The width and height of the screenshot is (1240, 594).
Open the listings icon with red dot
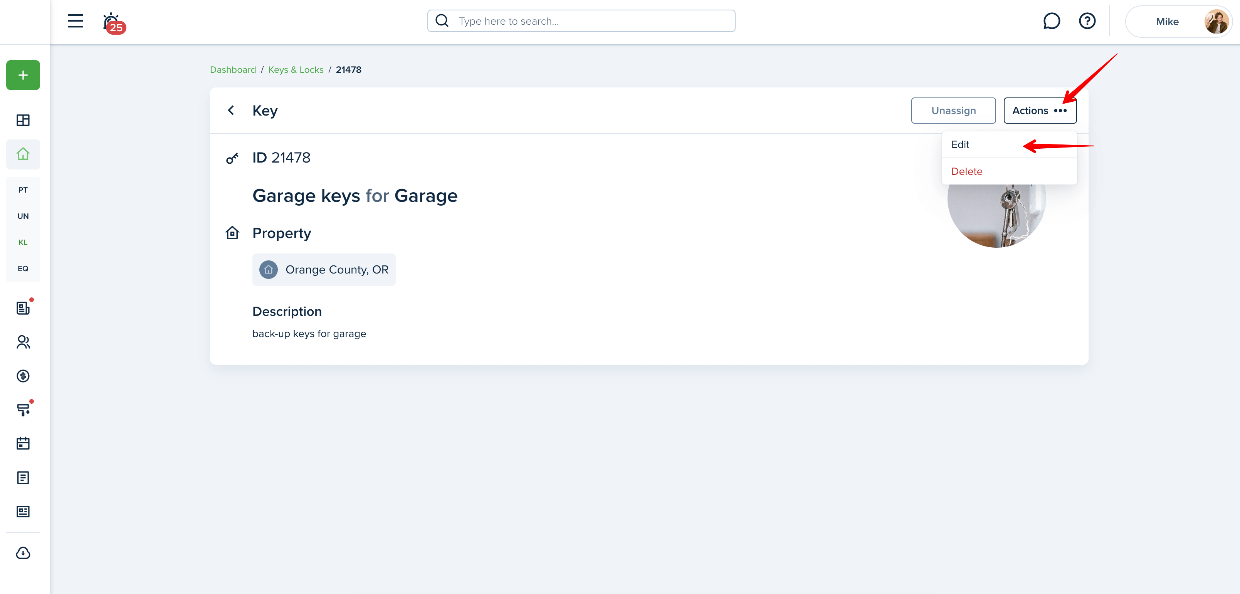23,307
